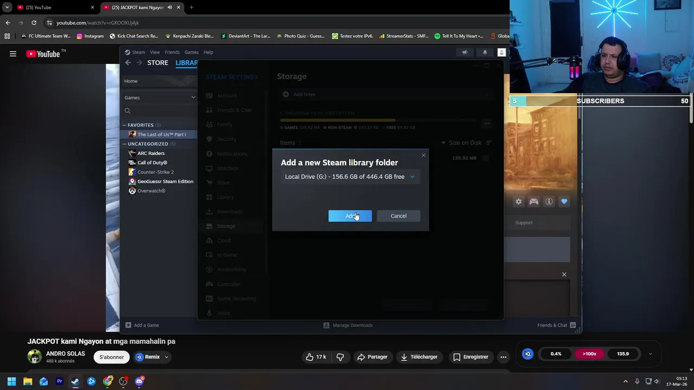694x390 pixels.
Task: Open the Games menu in Steam
Action: (x=191, y=52)
